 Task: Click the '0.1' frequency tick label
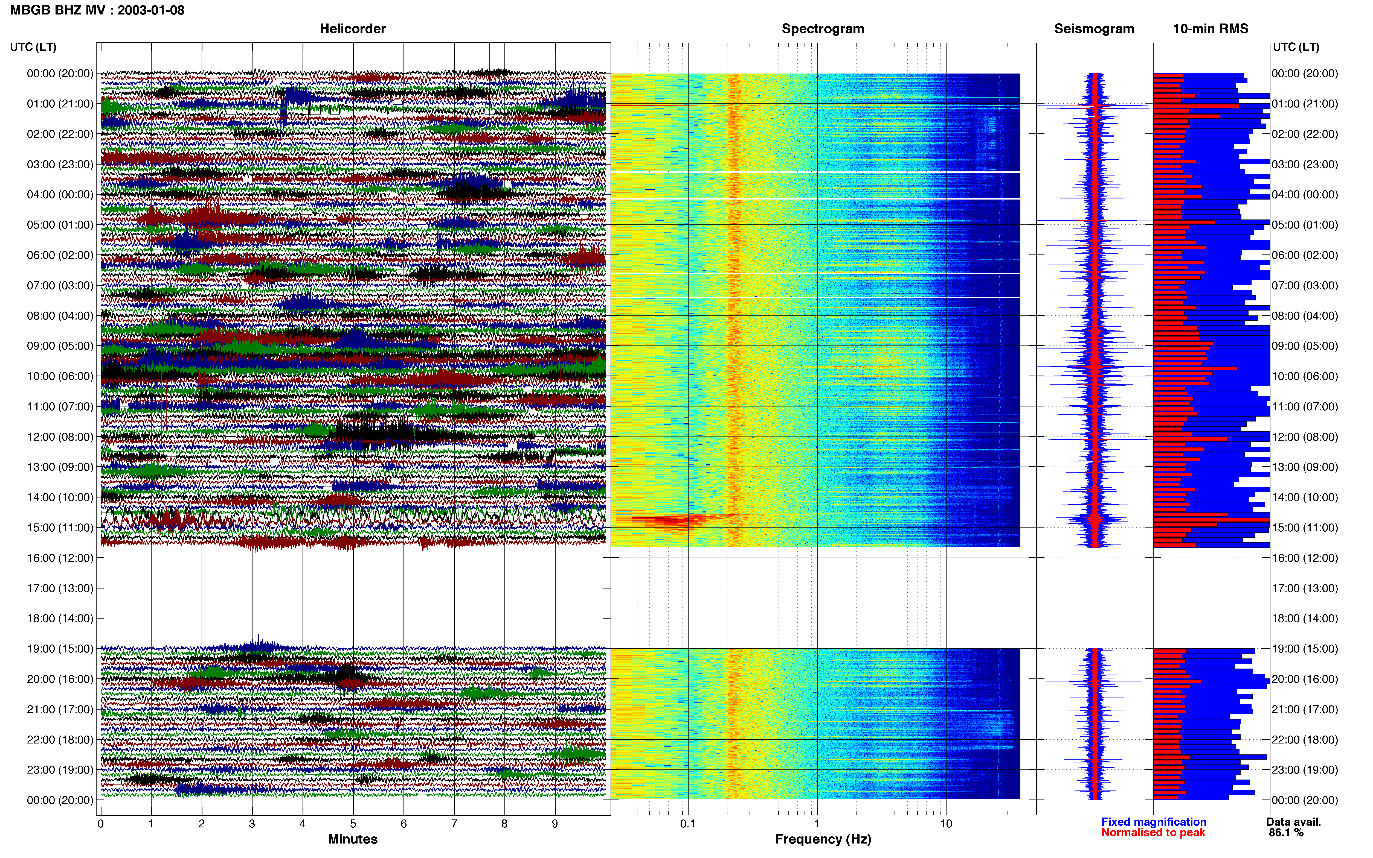point(688,824)
